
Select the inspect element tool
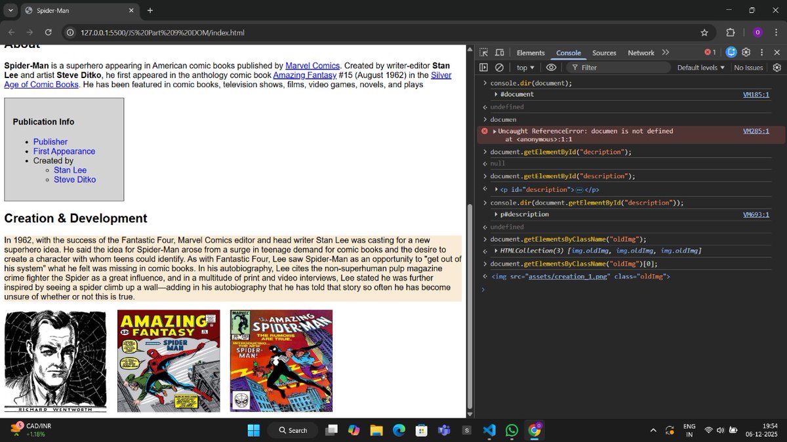[x=483, y=52]
